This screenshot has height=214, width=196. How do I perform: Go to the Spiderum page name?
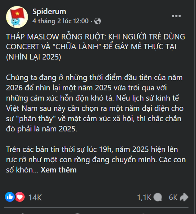(49, 12)
